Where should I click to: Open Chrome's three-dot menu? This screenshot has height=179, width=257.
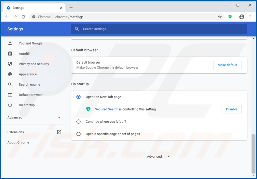point(250,17)
